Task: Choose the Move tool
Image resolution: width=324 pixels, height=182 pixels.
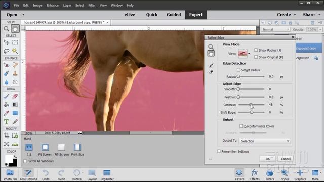Action: [7, 42]
